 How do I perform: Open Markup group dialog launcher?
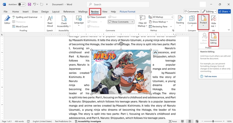click(173, 30)
